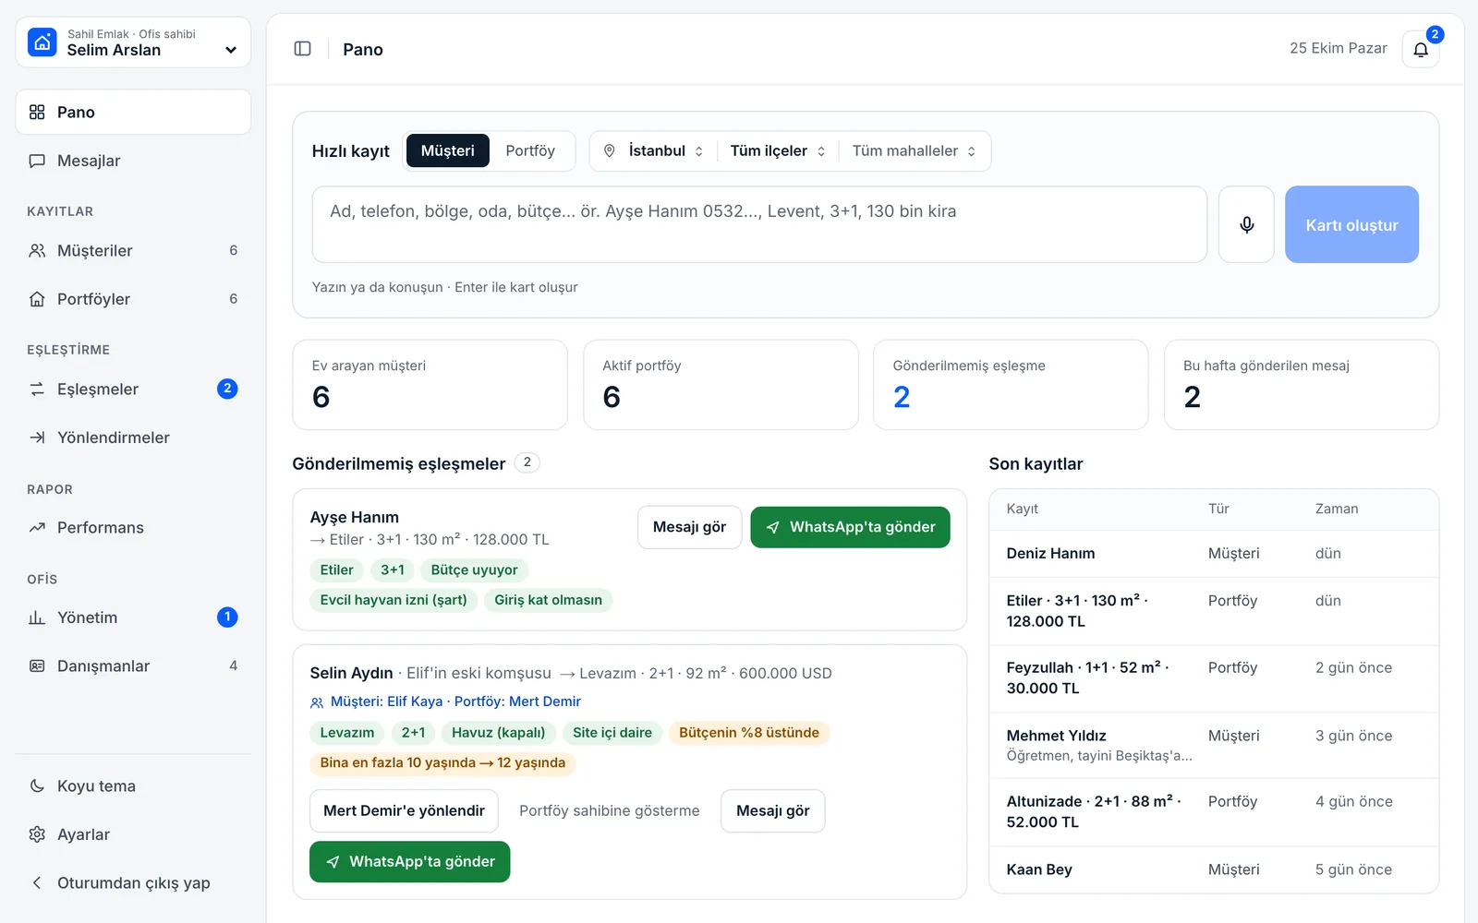Switch quick entry to Portföy

click(530, 150)
